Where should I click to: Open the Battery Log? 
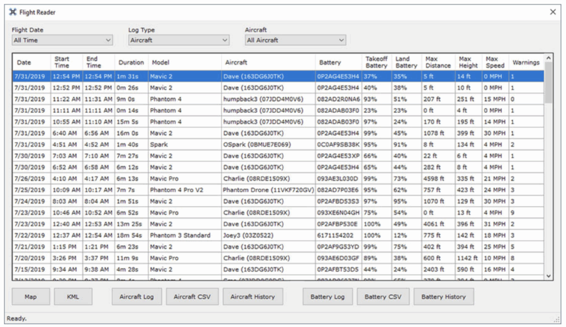tap(327, 297)
